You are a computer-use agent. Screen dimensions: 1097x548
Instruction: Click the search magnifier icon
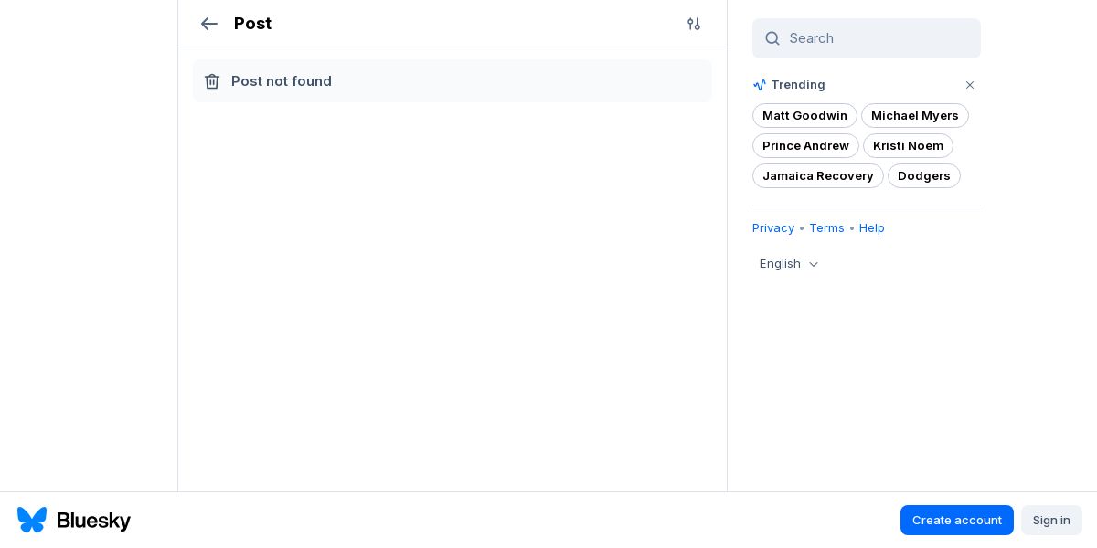pos(772,38)
